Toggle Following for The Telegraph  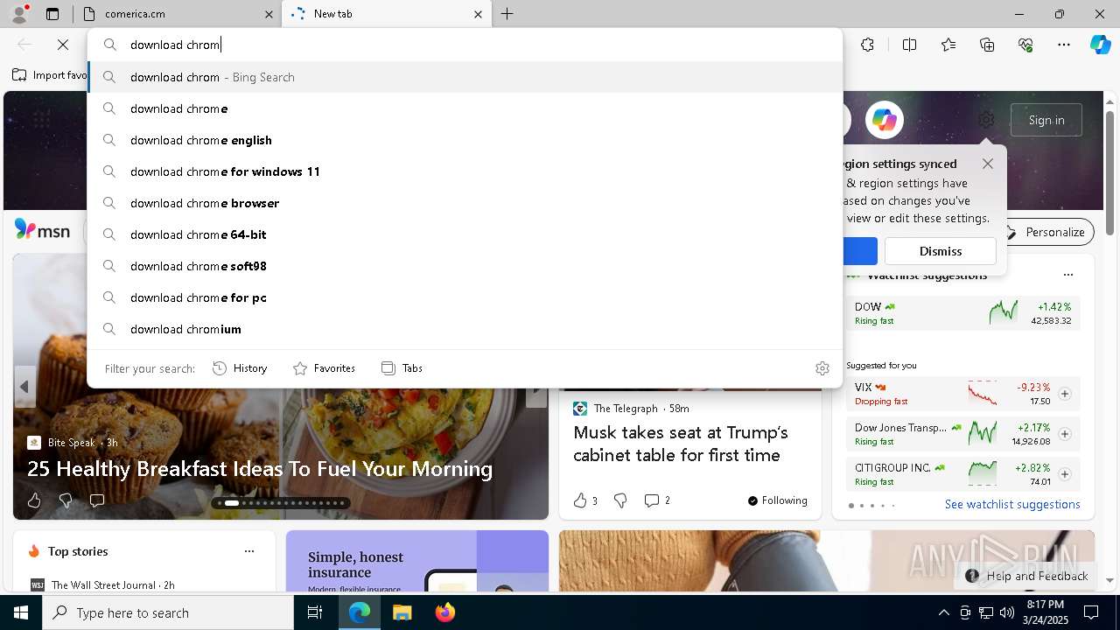pos(777,500)
